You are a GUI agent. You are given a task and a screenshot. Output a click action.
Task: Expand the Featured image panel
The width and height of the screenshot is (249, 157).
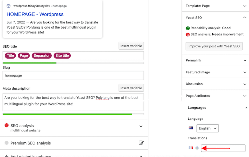click(x=245, y=72)
